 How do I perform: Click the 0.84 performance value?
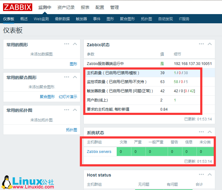pos(164,109)
